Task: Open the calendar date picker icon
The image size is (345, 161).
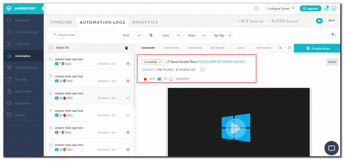Action: 151,35
